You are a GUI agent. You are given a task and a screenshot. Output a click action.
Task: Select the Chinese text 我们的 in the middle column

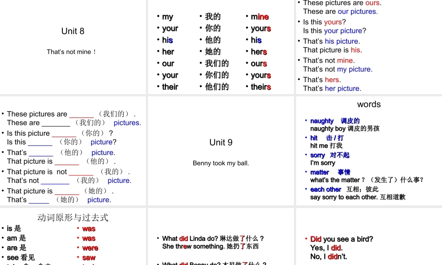tap(217, 63)
